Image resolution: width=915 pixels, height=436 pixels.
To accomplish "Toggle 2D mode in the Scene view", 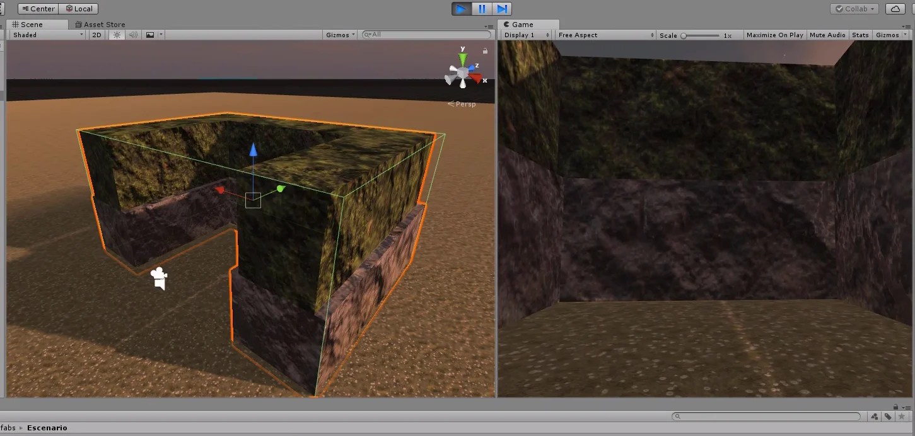I will point(96,35).
